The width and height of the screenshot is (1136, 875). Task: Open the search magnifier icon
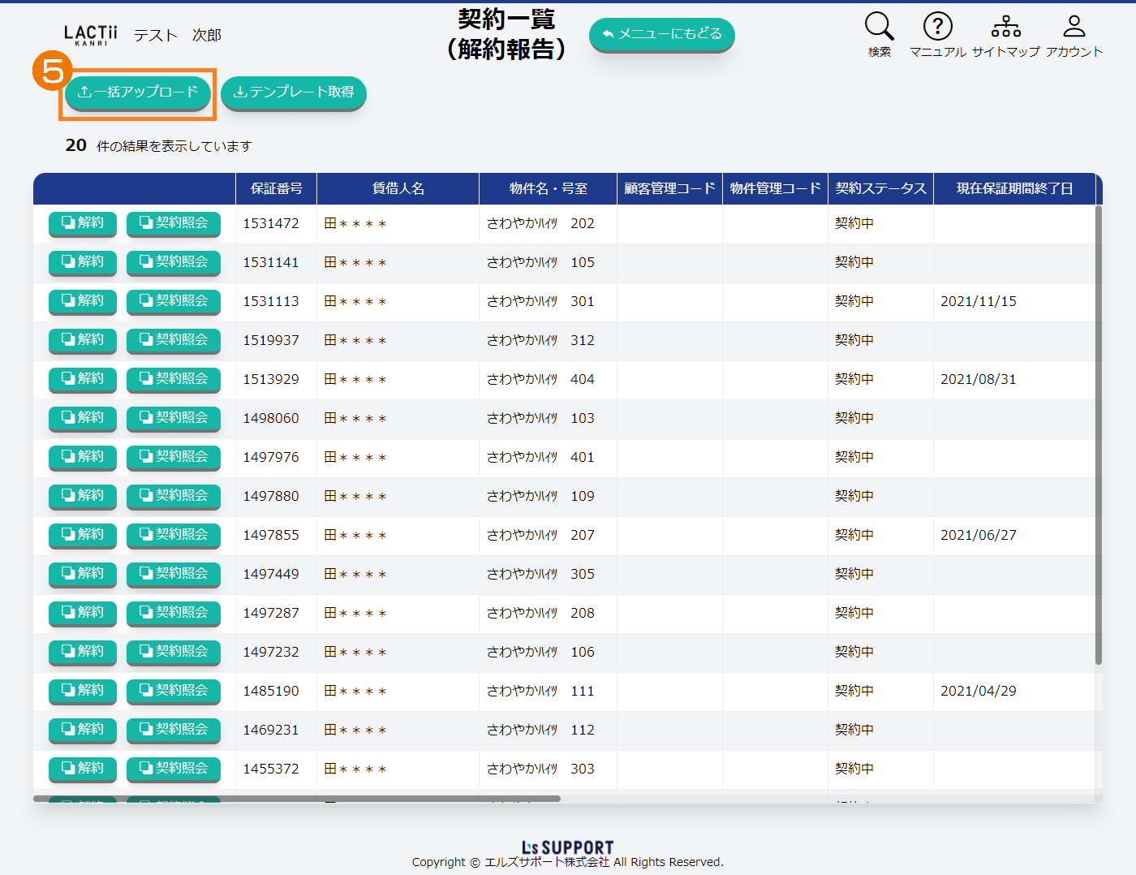[x=879, y=27]
